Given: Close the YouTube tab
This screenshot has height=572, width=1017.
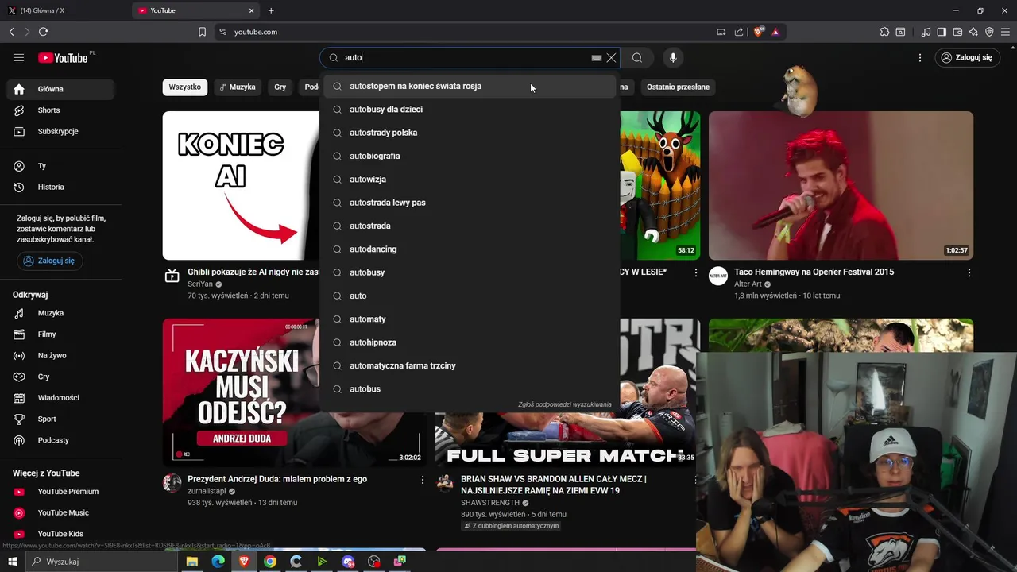Looking at the screenshot, I should pyautogui.click(x=252, y=10).
